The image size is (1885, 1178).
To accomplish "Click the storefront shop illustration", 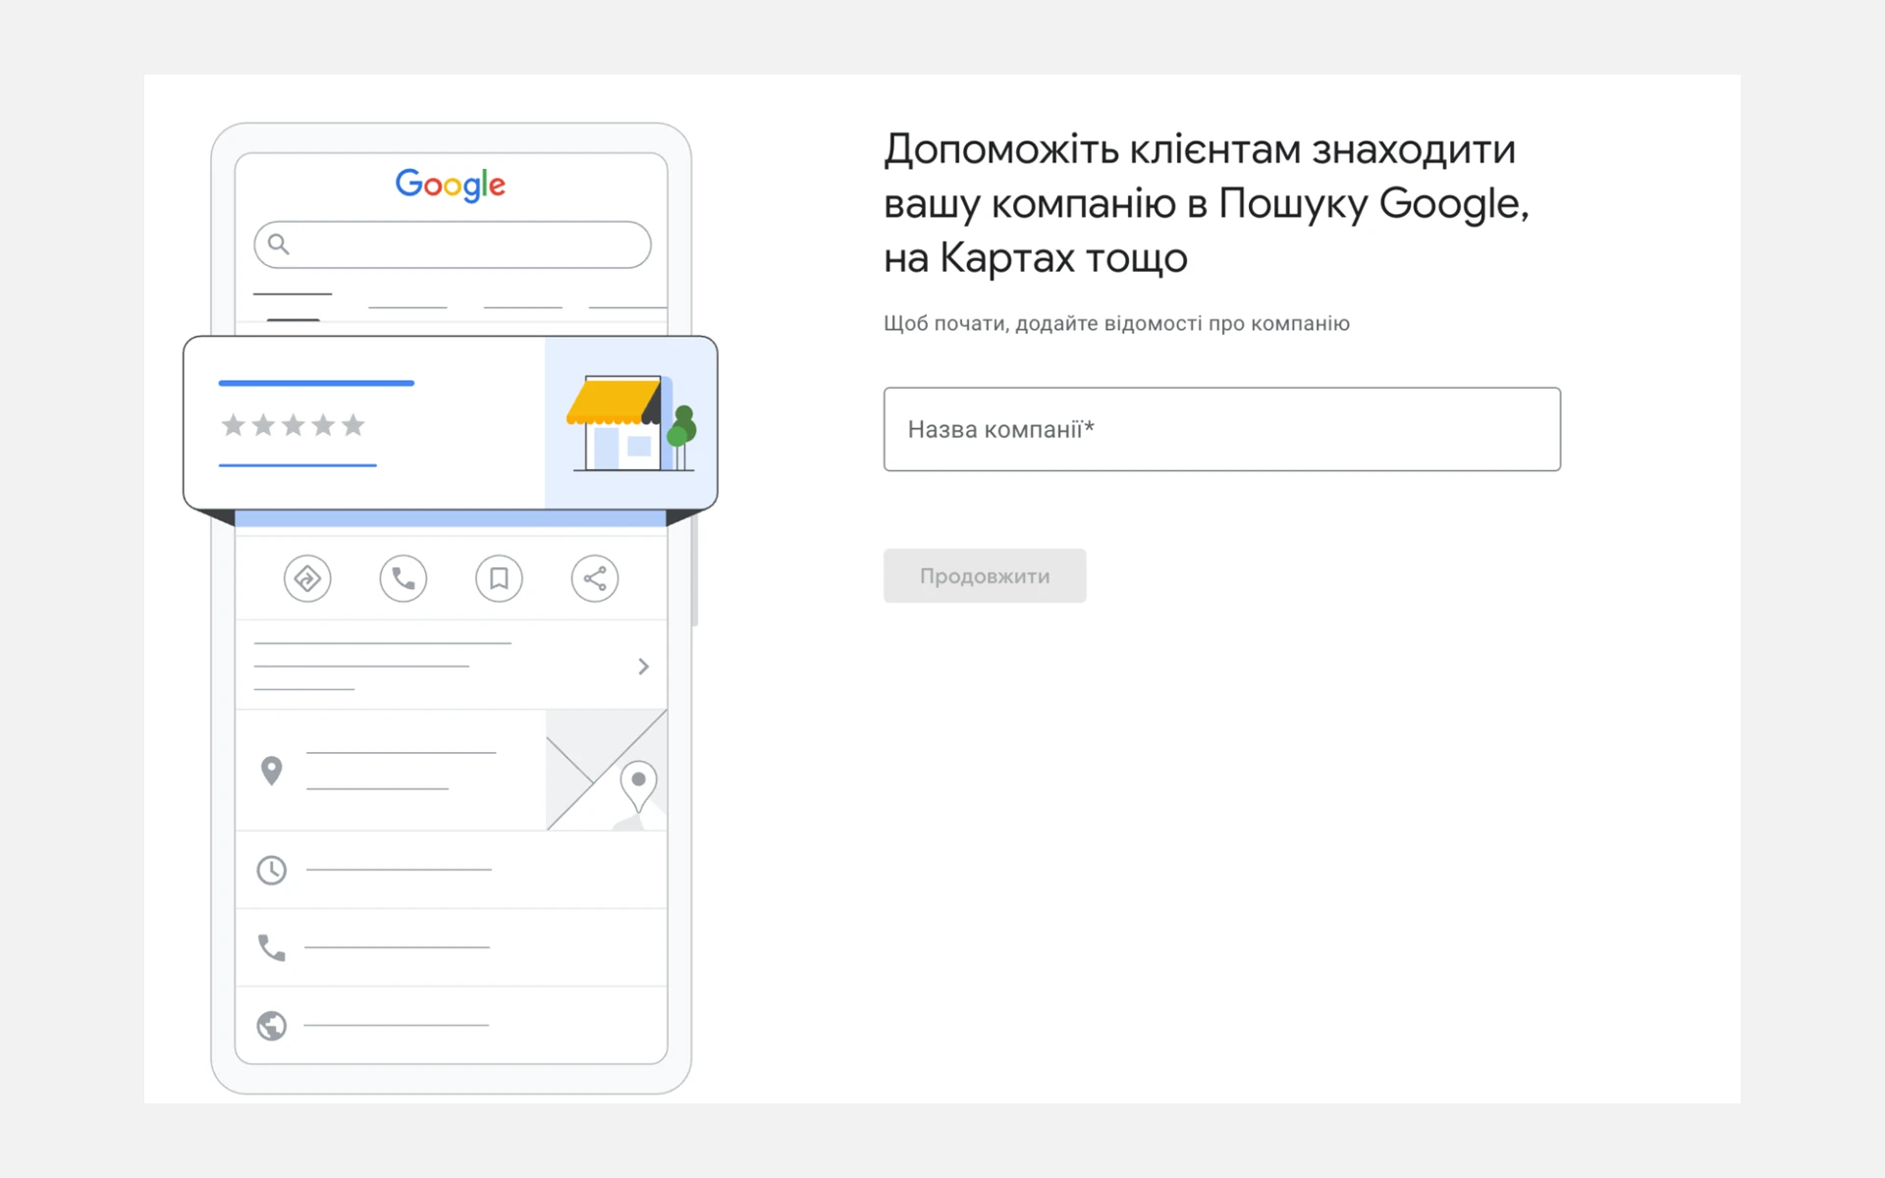I will pos(631,423).
